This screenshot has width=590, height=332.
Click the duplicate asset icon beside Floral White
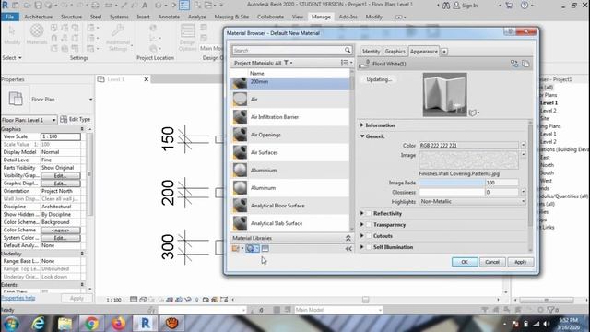525,64
